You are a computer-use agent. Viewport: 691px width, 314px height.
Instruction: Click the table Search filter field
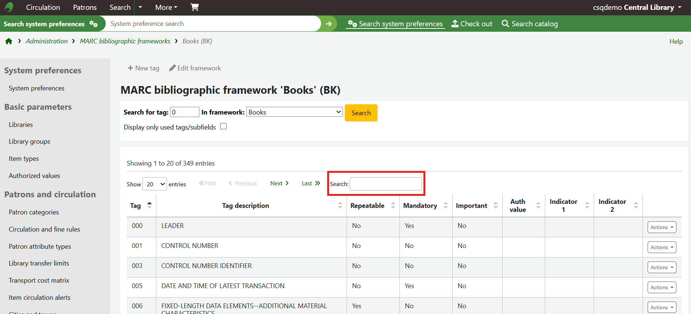click(386, 184)
